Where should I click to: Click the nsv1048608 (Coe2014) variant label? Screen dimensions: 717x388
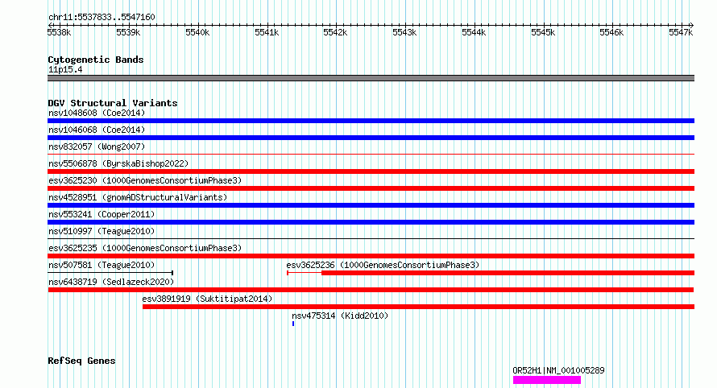pyautogui.click(x=97, y=113)
